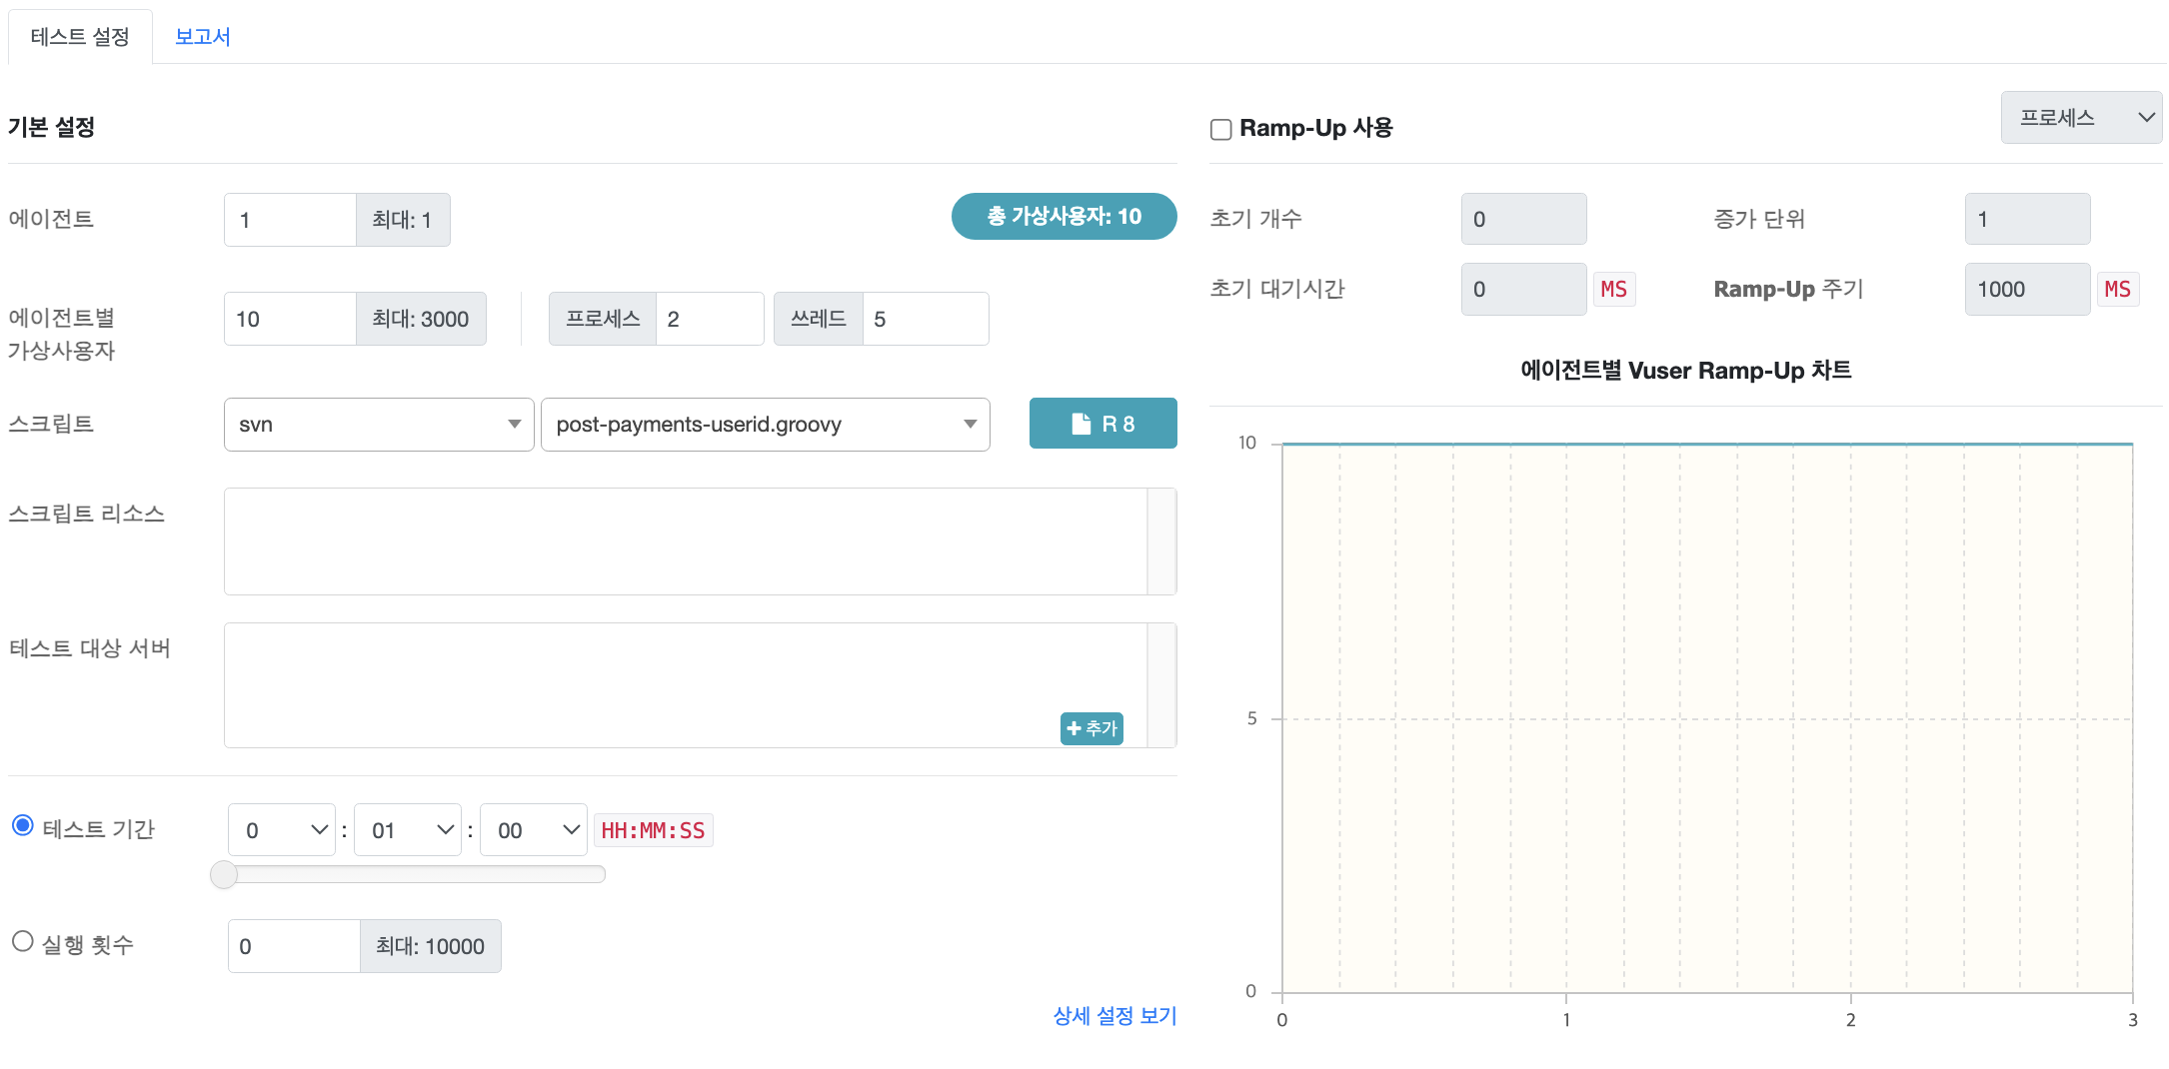The width and height of the screenshot is (2169, 1069).
Task: Open the svn script source dropdown
Action: pos(378,424)
